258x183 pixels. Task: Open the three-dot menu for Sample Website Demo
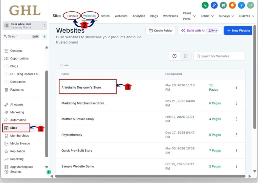[x=236, y=166]
